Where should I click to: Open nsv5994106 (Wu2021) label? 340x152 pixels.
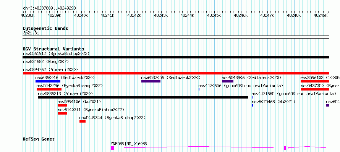[79, 102]
